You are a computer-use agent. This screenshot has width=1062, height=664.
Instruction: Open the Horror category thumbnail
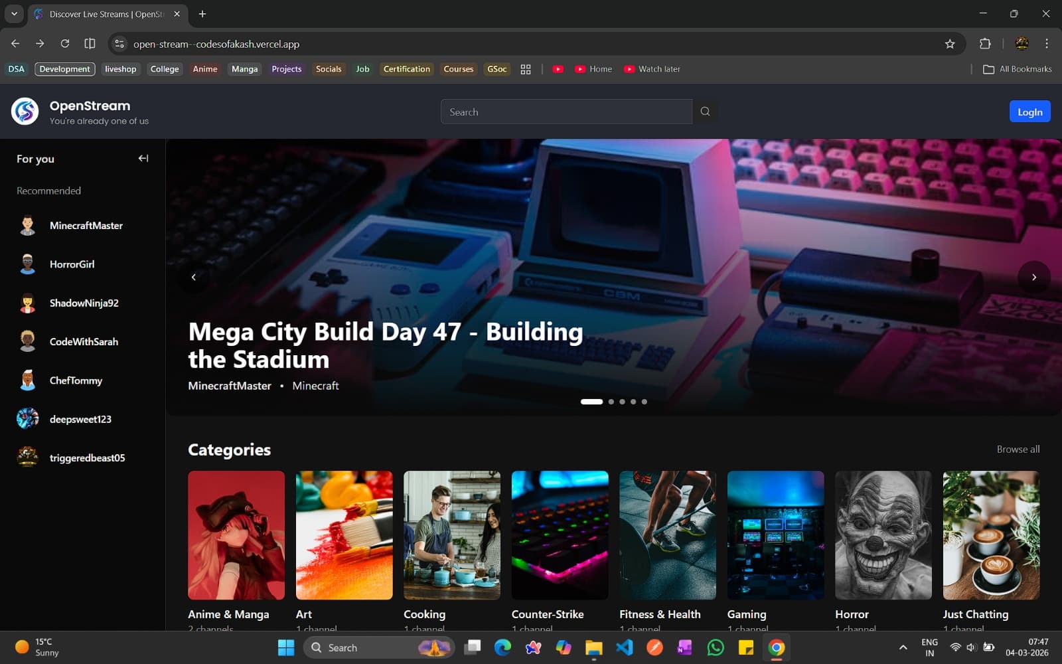tap(883, 535)
